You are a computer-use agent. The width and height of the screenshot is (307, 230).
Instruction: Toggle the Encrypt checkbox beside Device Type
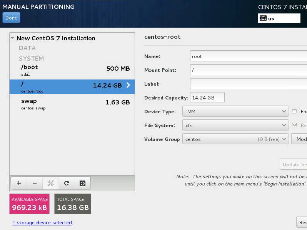(x=294, y=111)
